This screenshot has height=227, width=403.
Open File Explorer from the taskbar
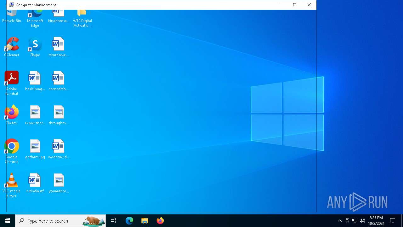tap(145, 221)
